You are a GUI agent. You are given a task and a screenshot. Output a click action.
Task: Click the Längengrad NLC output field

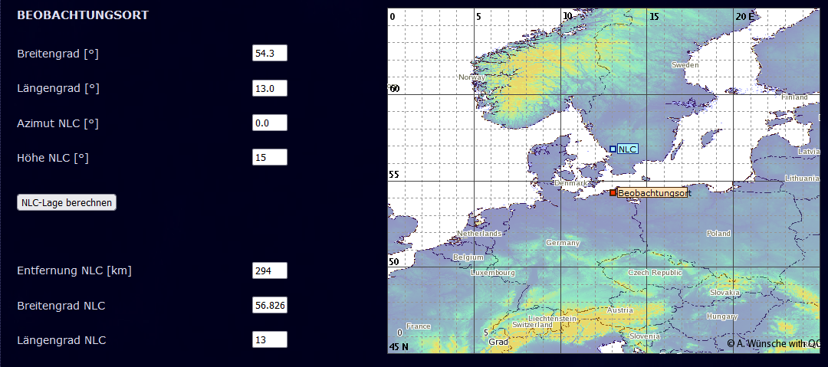tap(269, 339)
